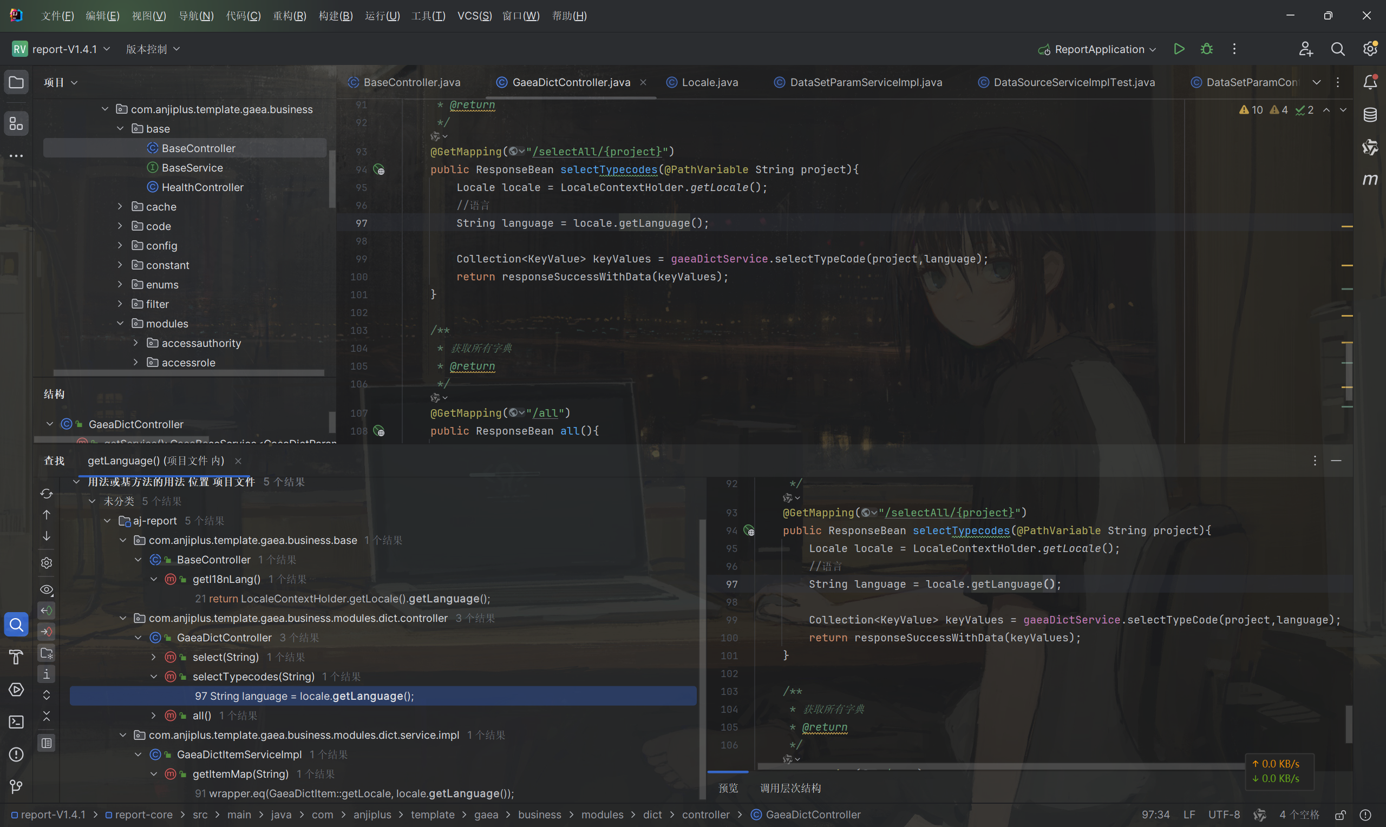Click the LF line separator in status bar
The image size is (1386, 827).
click(x=1189, y=815)
